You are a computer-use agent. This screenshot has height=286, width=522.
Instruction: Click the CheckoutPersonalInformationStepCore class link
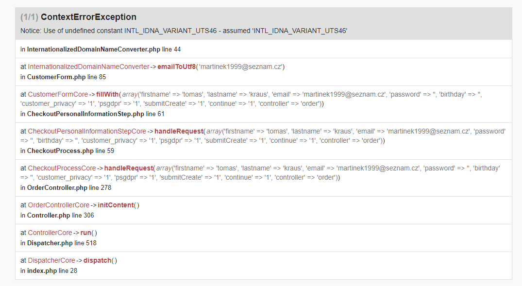[x=87, y=131]
